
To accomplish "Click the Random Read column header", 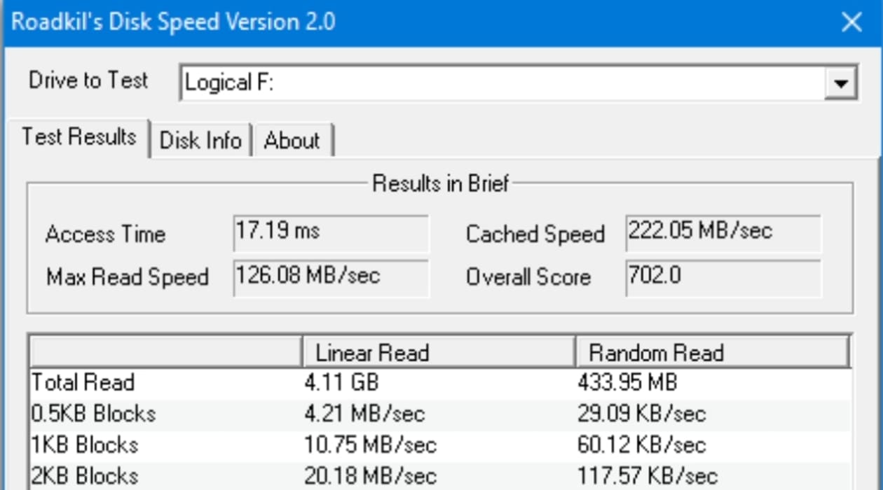I will tap(712, 352).
